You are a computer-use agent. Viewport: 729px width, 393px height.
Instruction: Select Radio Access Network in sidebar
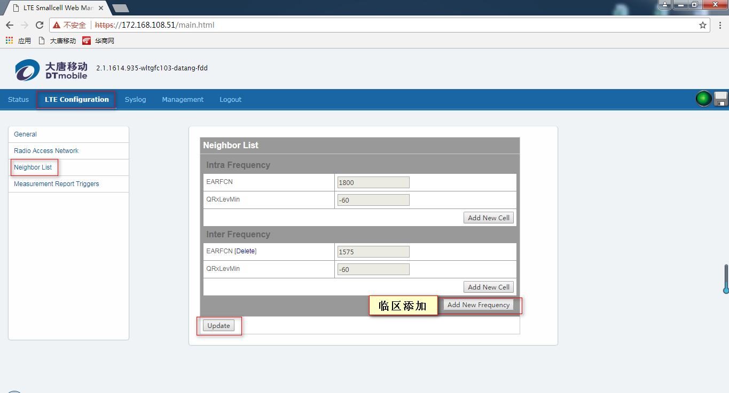click(x=46, y=151)
